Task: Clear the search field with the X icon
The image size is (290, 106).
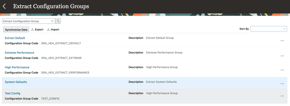Action: (52, 21)
